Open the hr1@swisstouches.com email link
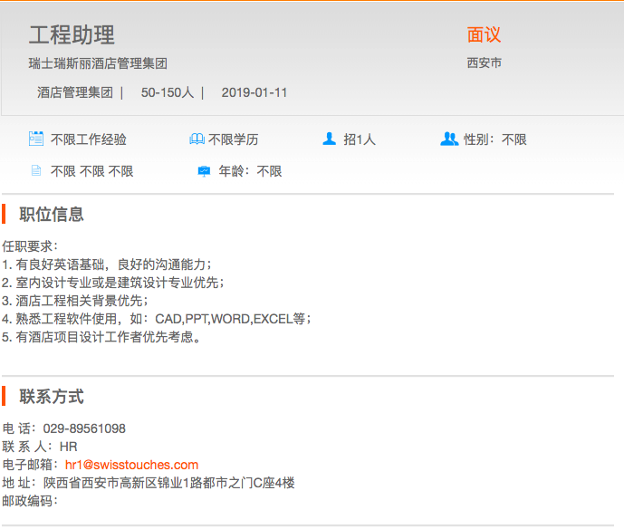 click(131, 465)
